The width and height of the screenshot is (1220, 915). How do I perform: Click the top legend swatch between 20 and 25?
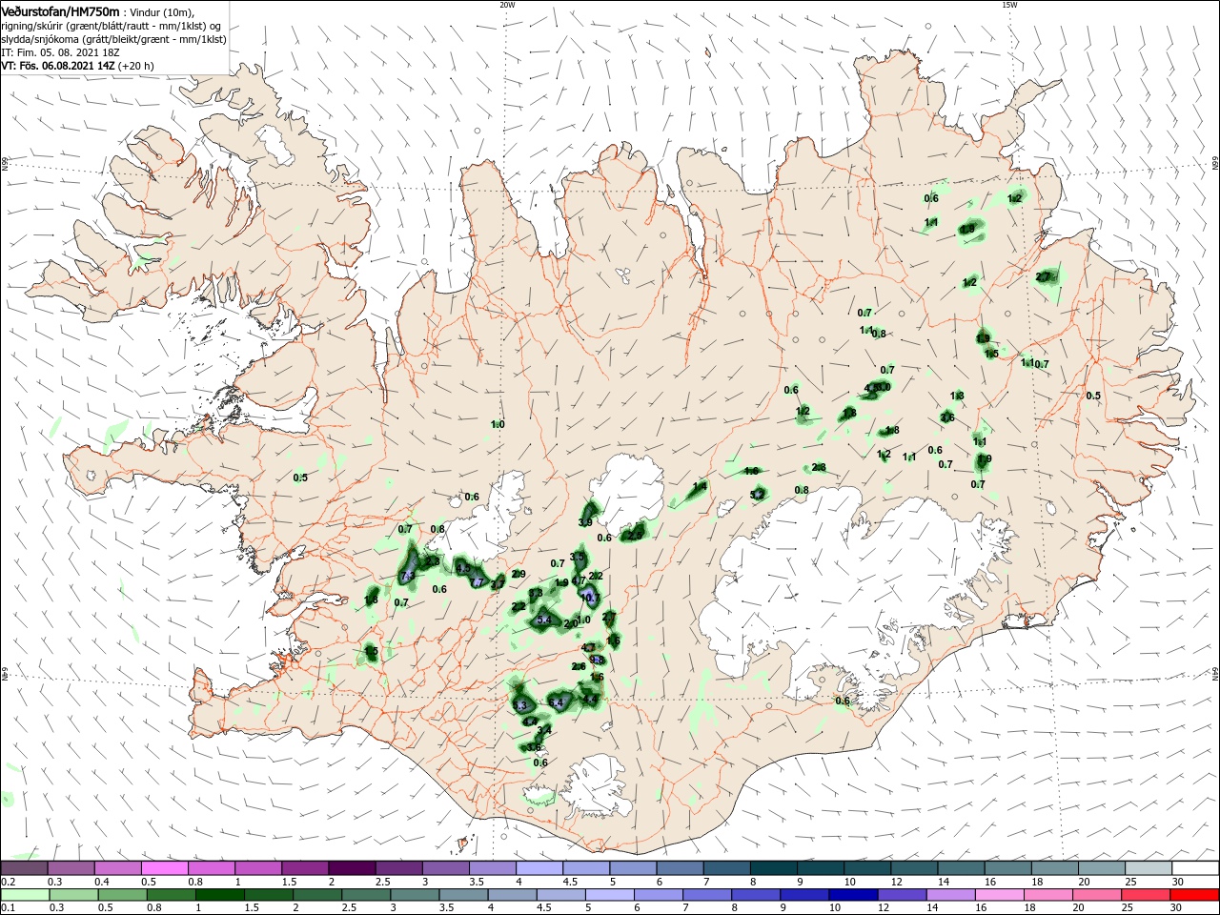1103,868
